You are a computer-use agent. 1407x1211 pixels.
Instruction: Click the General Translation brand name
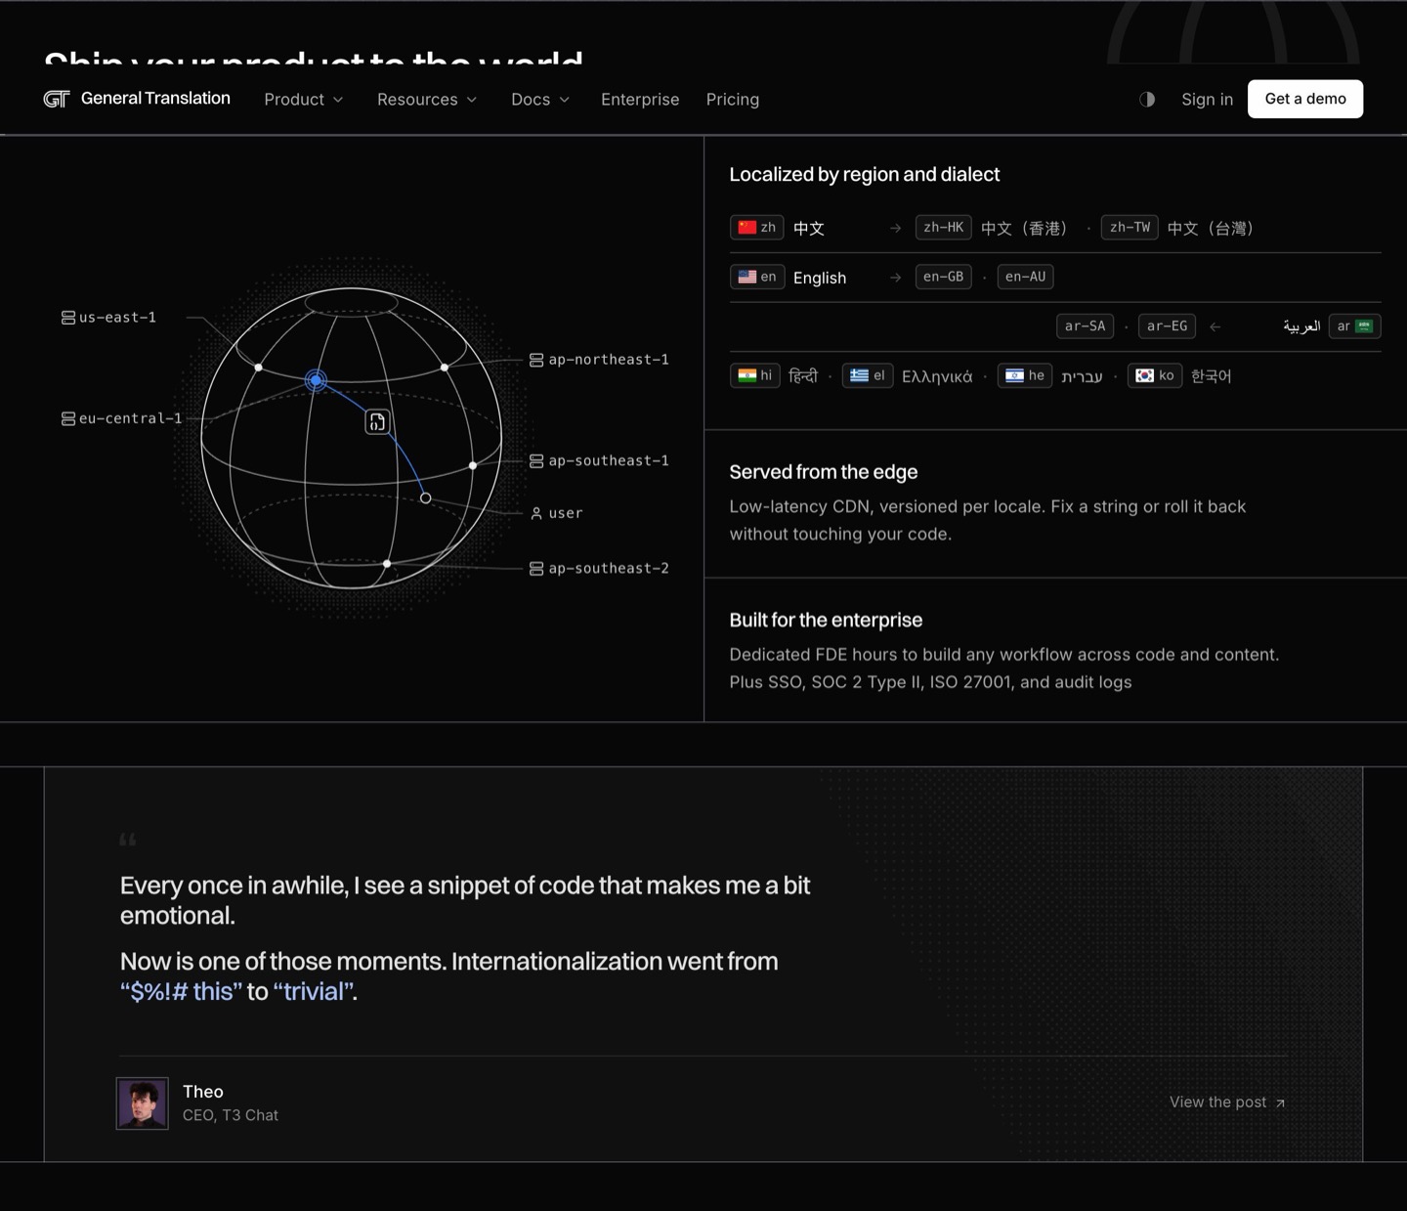tap(155, 98)
